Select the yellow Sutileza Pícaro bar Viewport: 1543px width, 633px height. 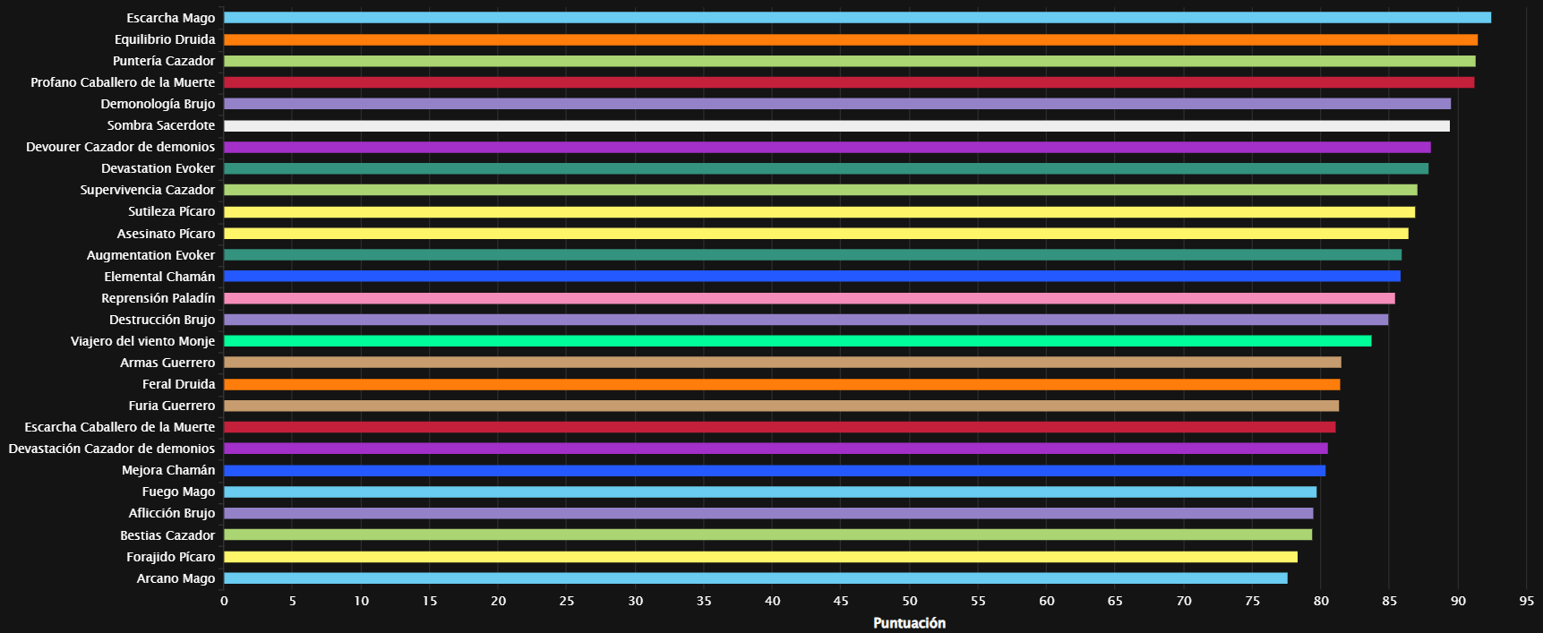pyautogui.click(x=819, y=212)
